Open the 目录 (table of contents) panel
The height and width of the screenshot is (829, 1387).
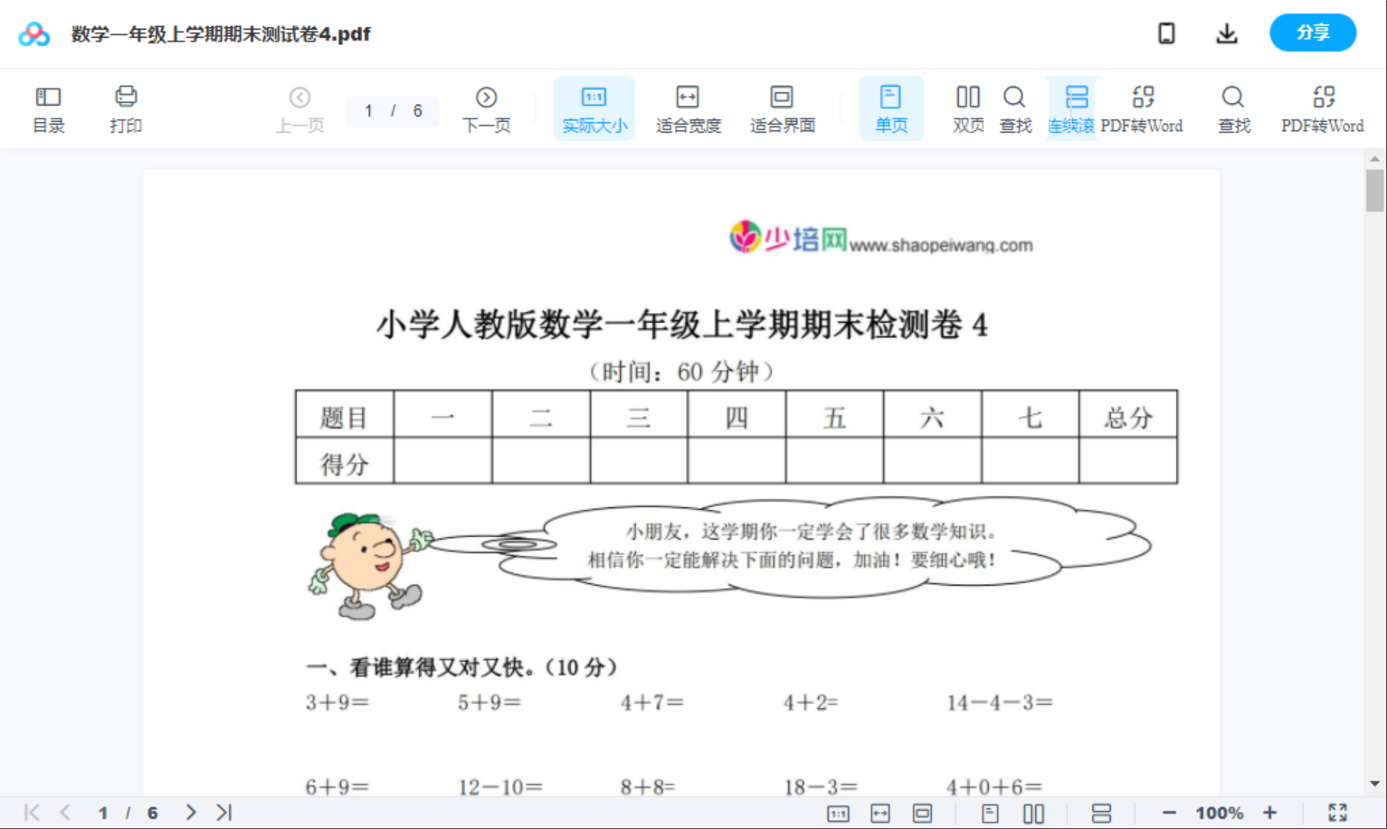(x=48, y=108)
